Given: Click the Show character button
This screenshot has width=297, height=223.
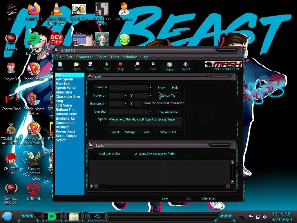Looking at the screenshot, I should pyautogui.click(x=161, y=88).
